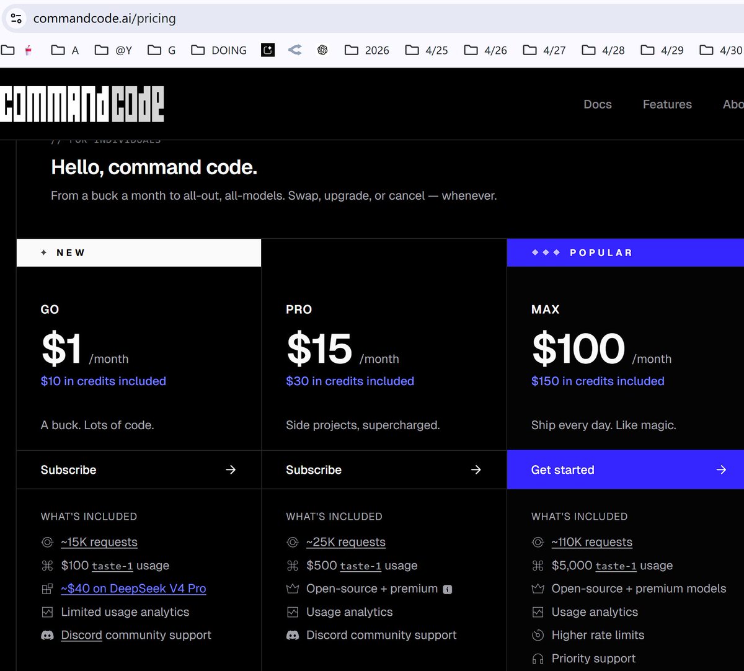Screen dimensions: 744x671
Task: Click the $10 in credits included text
Action: [x=104, y=381]
